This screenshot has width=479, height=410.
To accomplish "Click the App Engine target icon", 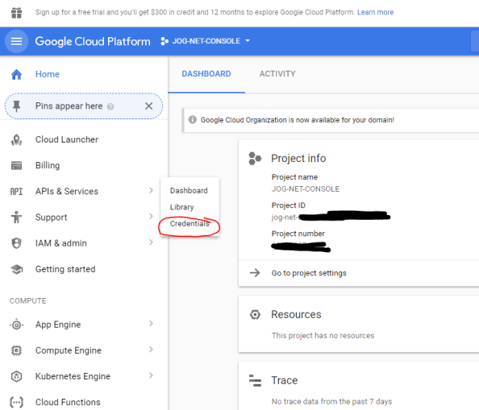I will (16, 325).
